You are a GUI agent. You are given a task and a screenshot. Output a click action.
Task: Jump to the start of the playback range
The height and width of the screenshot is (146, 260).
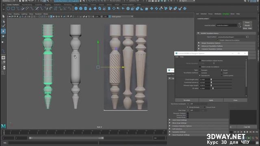[235, 132]
